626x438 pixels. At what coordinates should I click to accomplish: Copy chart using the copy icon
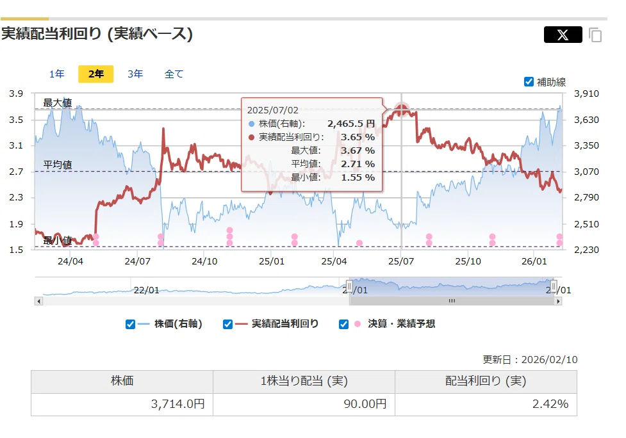click(x=595, y=35)
